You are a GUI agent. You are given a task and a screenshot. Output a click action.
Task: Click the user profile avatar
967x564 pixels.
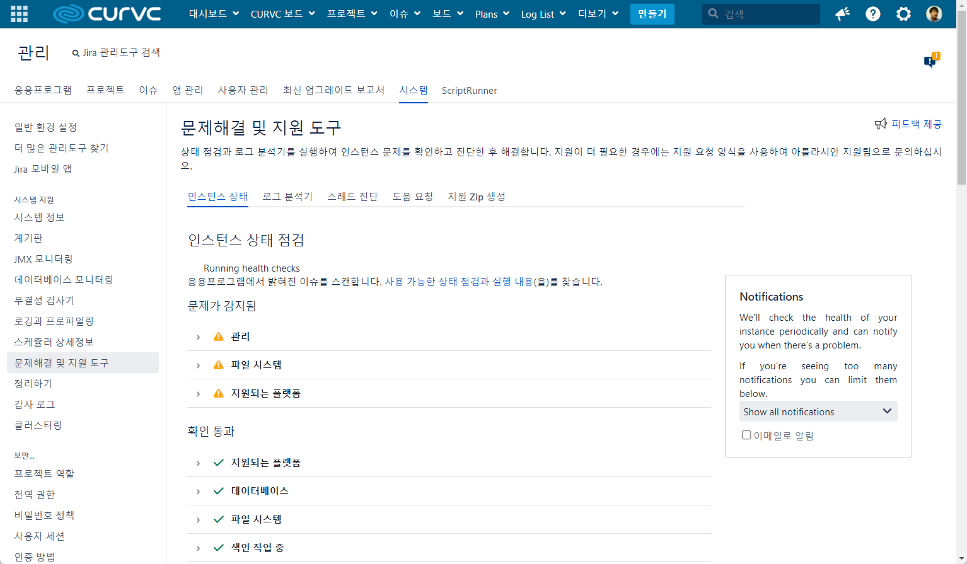(x=934, y=13)
